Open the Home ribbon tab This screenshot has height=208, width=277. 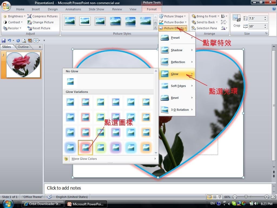tap(20, 9)
